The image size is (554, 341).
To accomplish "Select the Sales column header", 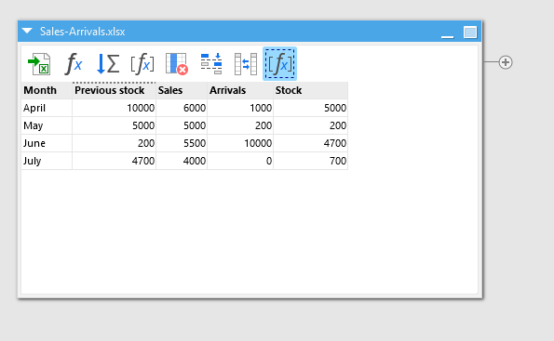I will click(182, 90).
